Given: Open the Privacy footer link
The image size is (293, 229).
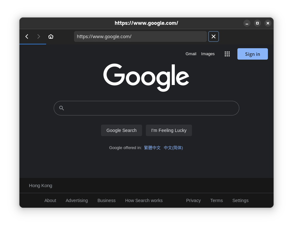Looking at the screenshot, I should coord(193,200).
